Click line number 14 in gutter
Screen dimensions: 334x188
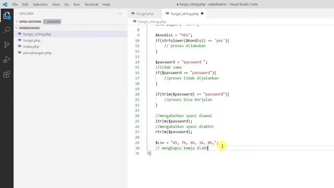[x=137, y=62]
